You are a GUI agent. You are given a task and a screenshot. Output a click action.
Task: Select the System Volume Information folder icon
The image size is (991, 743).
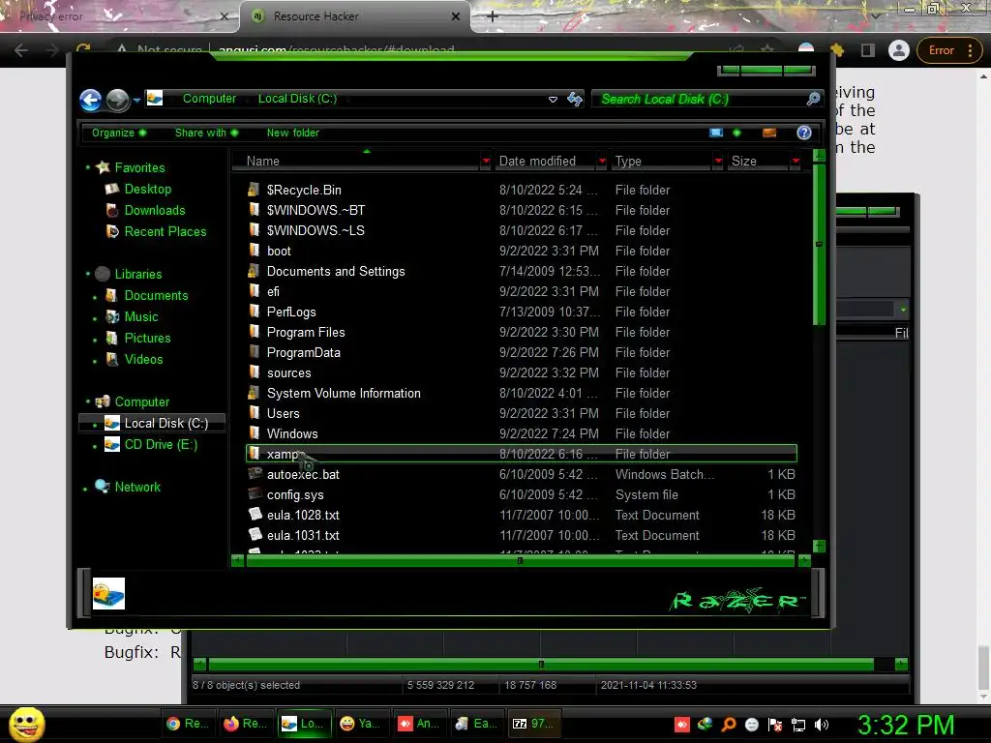click(255, 393)
